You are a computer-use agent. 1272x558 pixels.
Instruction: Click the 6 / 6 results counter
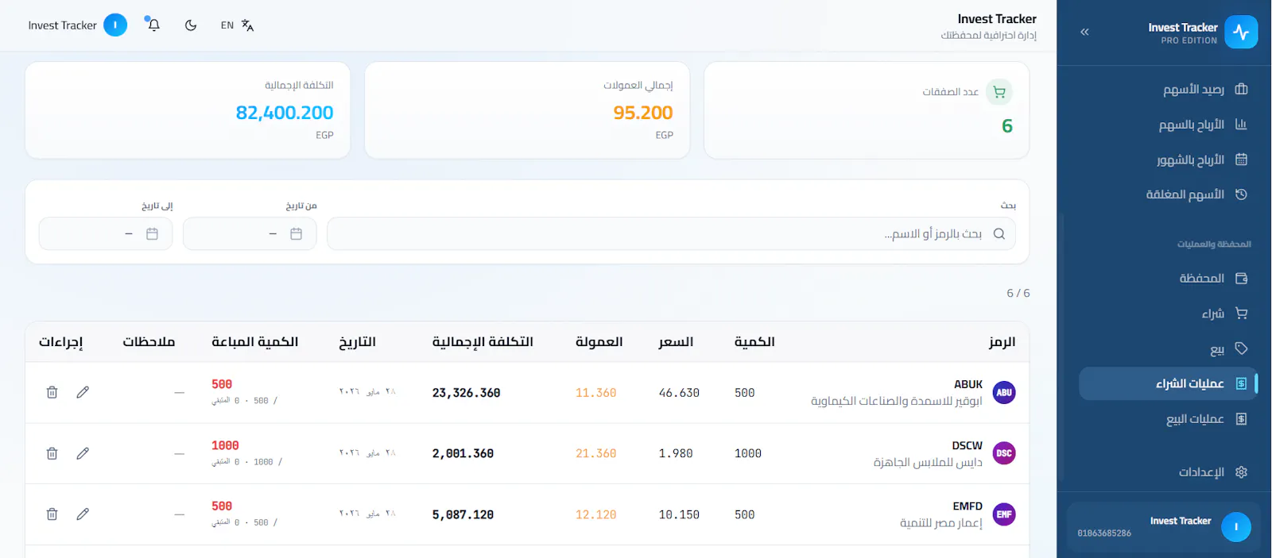(x=1018, y=293)
